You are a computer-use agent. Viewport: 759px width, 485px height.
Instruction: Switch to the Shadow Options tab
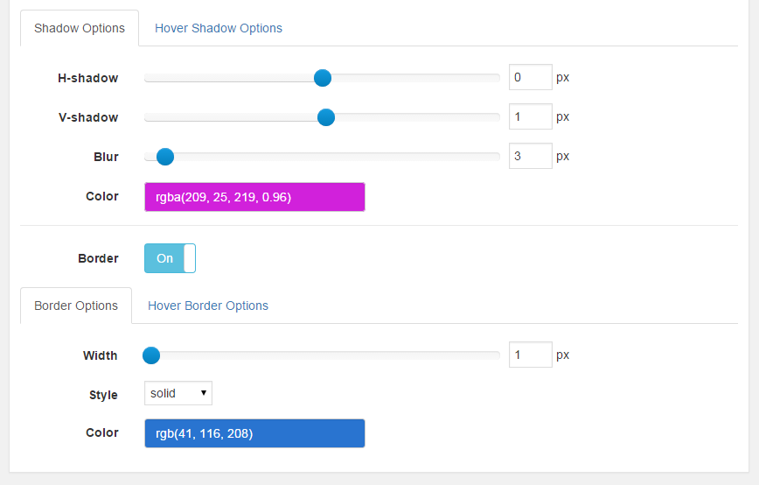[80, 28]
